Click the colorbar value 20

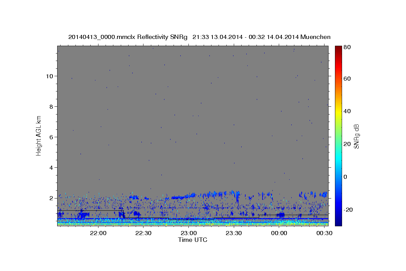(347, 144)
